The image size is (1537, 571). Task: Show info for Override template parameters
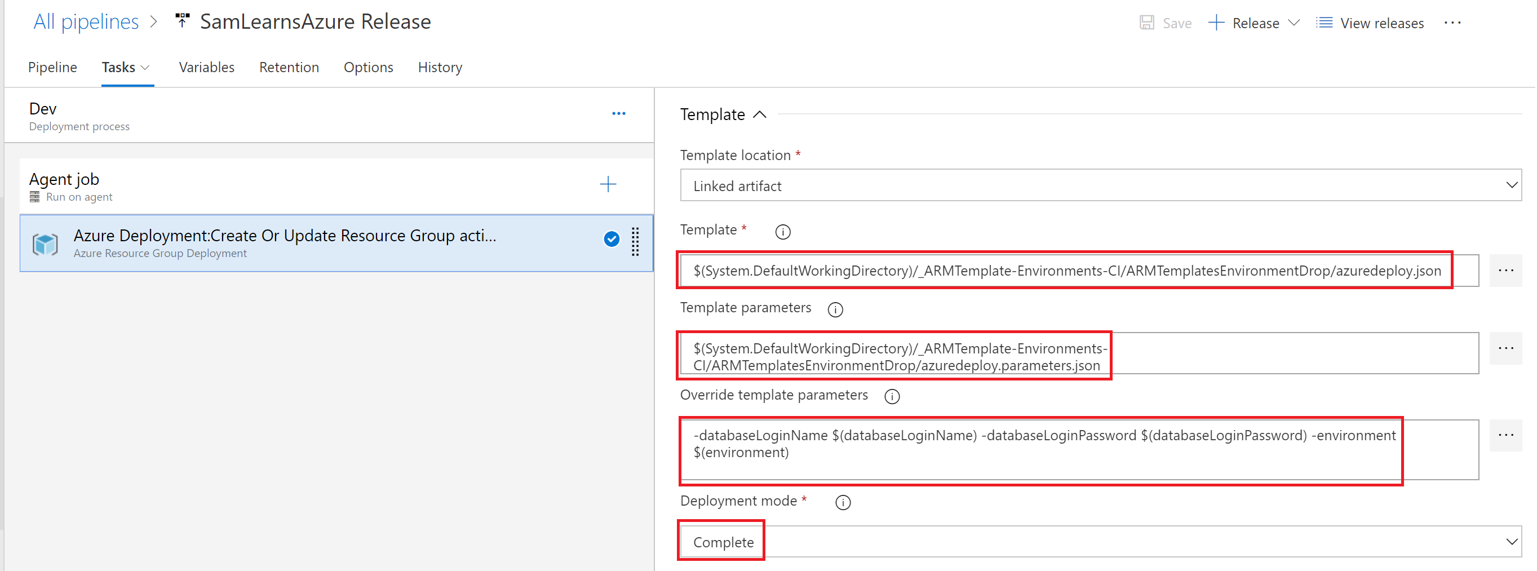892,397
